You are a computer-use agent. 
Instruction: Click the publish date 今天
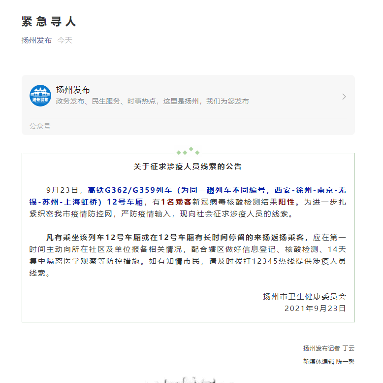tap(64, 40)
